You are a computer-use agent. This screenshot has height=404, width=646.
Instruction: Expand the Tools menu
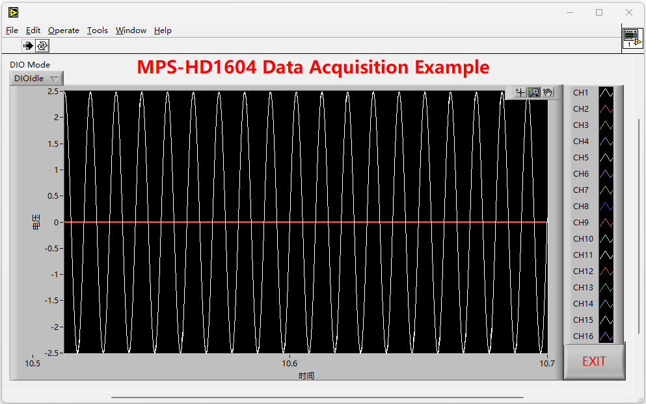click(x=98, y=31)
